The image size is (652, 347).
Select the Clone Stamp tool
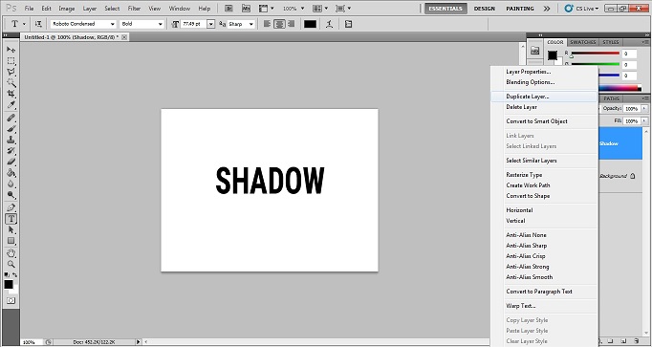[11, 140]
